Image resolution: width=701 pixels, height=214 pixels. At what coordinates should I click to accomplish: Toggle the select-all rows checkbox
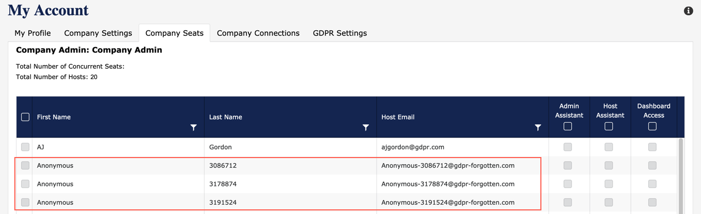[x=25, y=117]
